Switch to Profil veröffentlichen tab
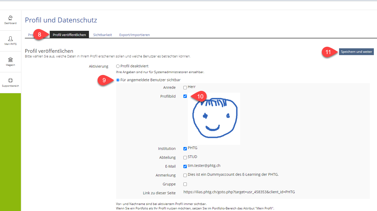Image resolution: width=377 pixels, height=211 pixels. click(69, 35)
